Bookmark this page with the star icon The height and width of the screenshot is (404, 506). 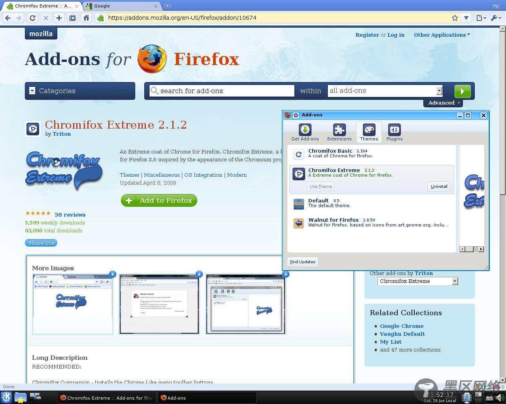pos(455,18)
